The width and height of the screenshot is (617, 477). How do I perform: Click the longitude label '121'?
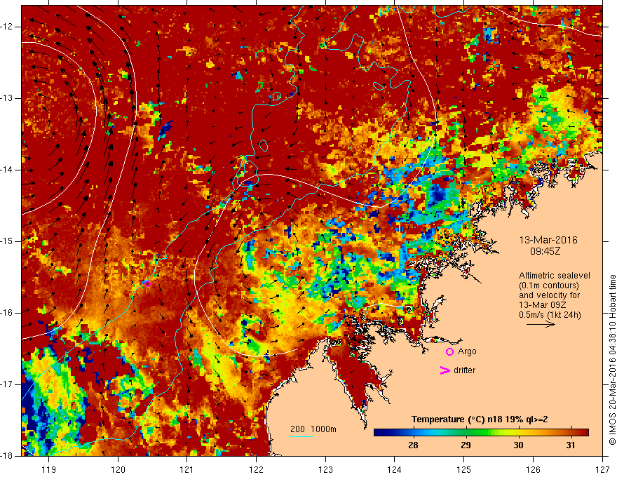tap(187, 469)
